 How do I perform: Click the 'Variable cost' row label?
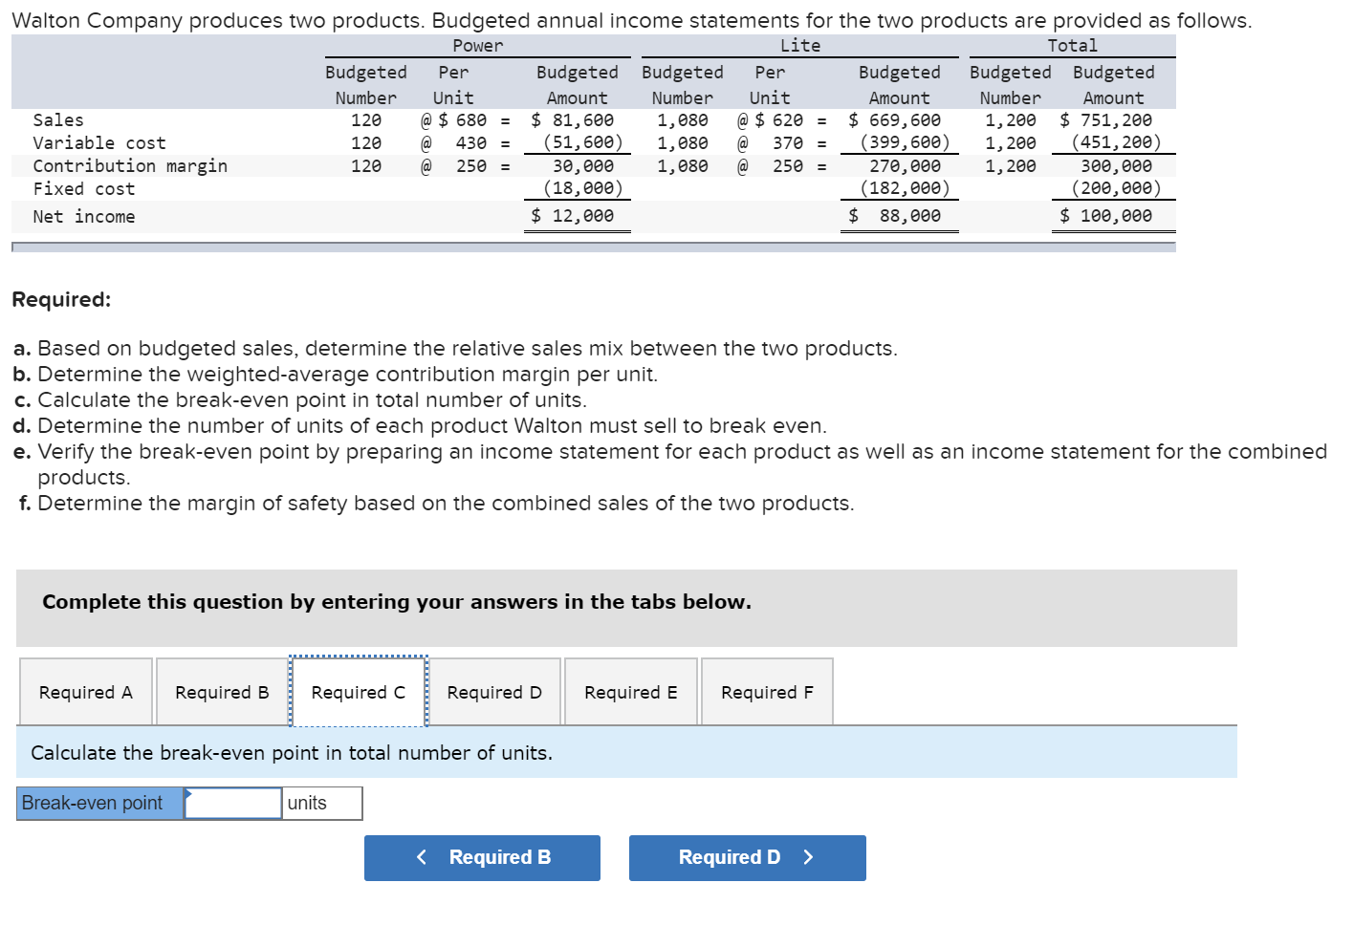tap(99, 143)
